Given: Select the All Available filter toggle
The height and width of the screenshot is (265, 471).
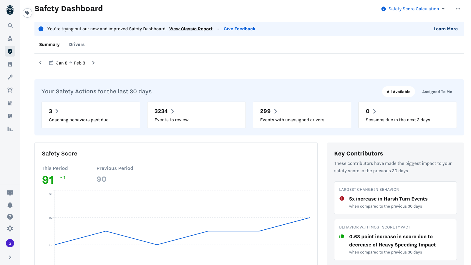Looking at the screenshot, I should point(398,92).
